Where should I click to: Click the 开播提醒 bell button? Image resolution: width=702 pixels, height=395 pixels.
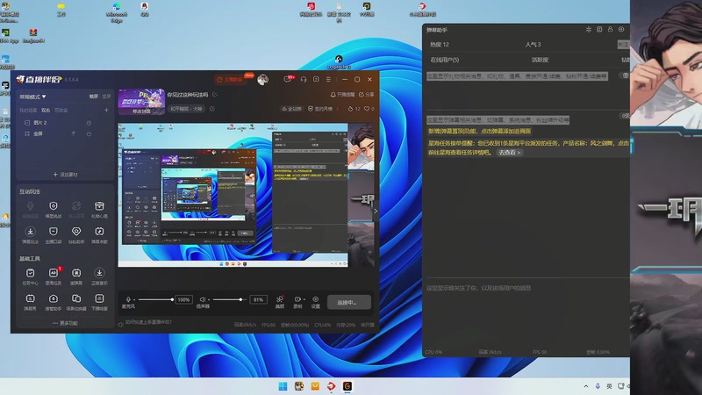coord(342,95)
